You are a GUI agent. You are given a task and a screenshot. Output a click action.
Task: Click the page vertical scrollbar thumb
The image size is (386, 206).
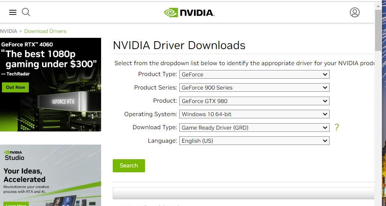click(x=378, y=31)
